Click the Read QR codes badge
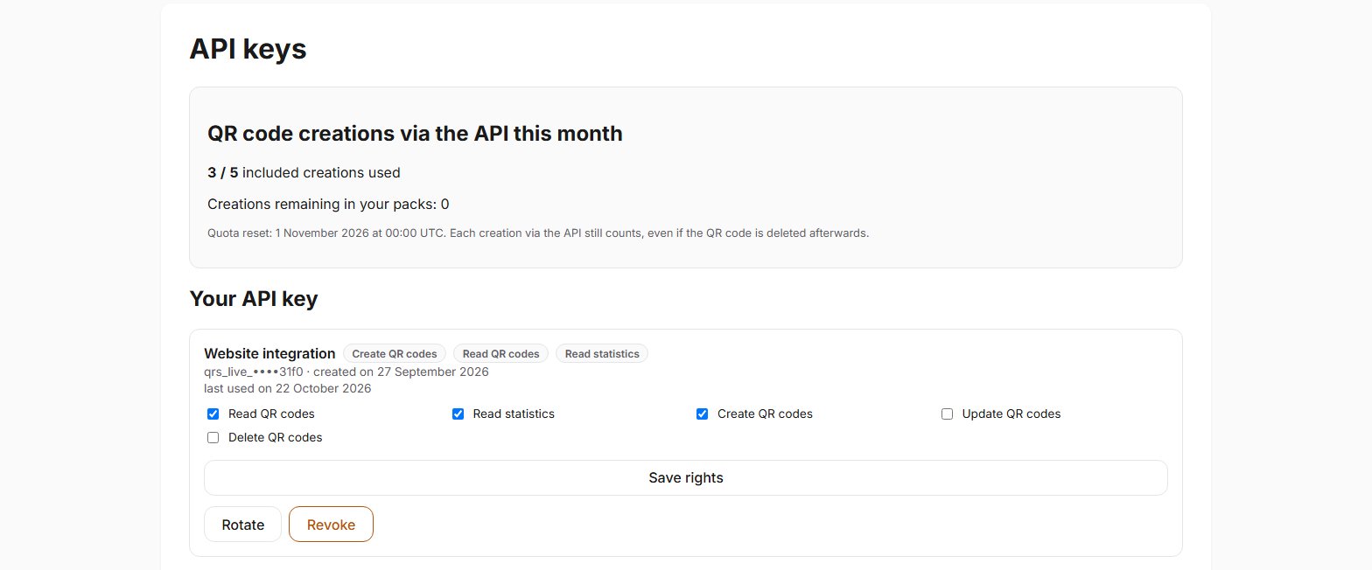 pos(501,353)
